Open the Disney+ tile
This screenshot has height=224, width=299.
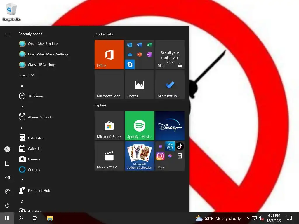coord(170,126)
